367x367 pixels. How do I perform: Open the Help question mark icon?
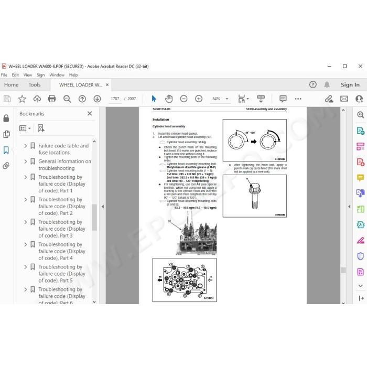312,84
